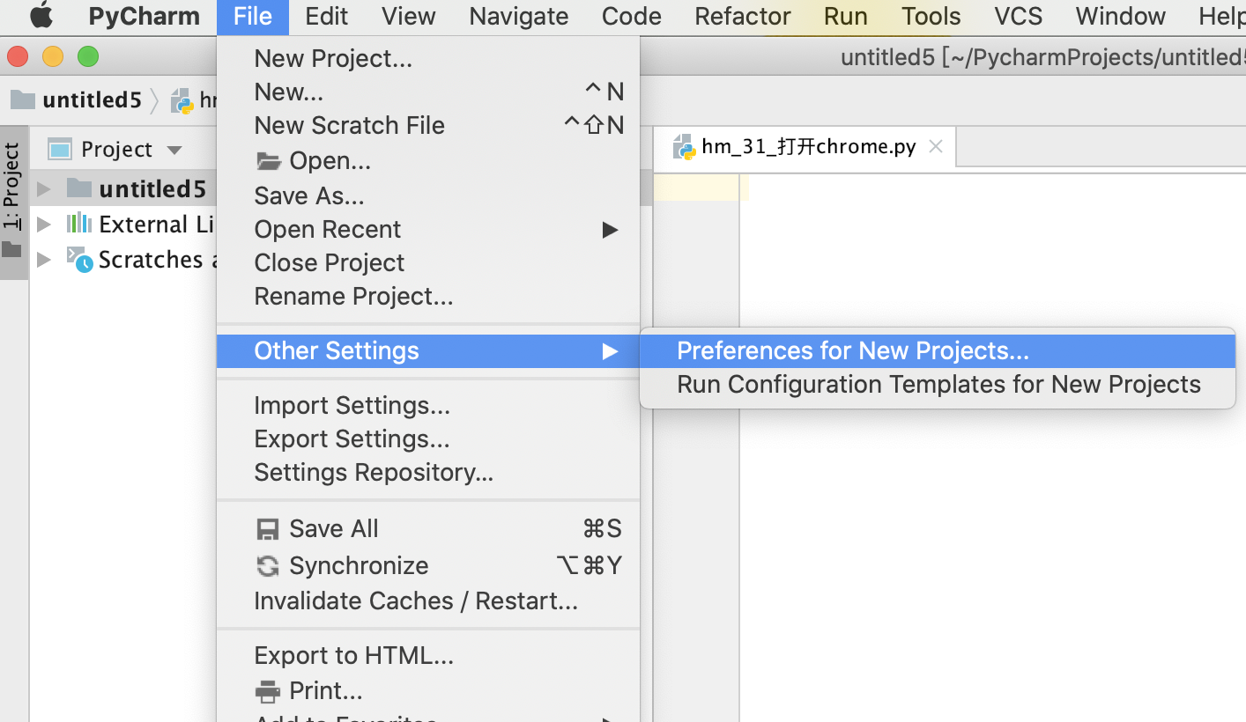Open the Tools menu
Image resolution: width=1246 pixels, height=722 pixels.
[x=931, y=16]
